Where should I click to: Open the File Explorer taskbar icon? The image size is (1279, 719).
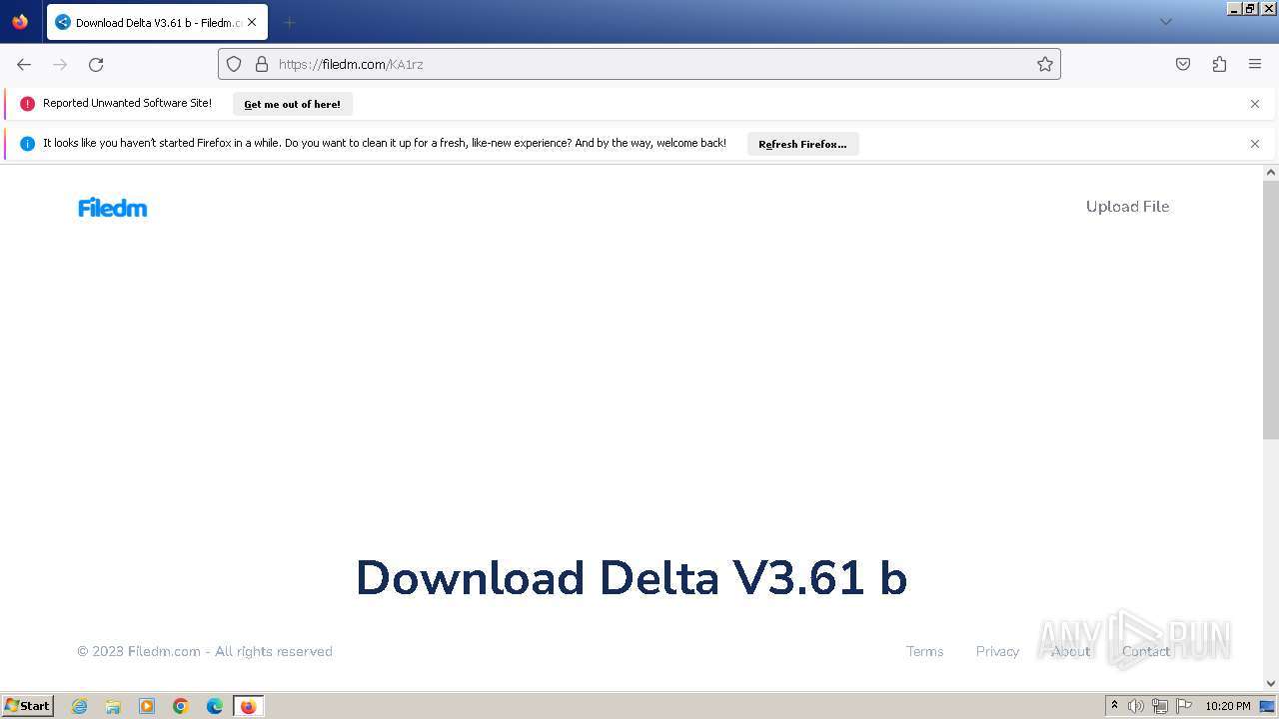point(113,706)
